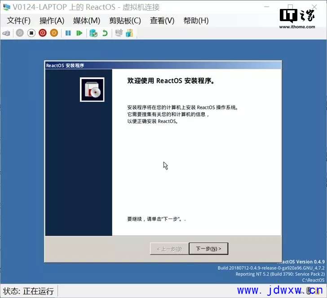Image resolution: width=327 pixels, height=298 pixels.
Task: Click the Ctrl+Alt+Del toolbar icon
Action: point(6,33)
